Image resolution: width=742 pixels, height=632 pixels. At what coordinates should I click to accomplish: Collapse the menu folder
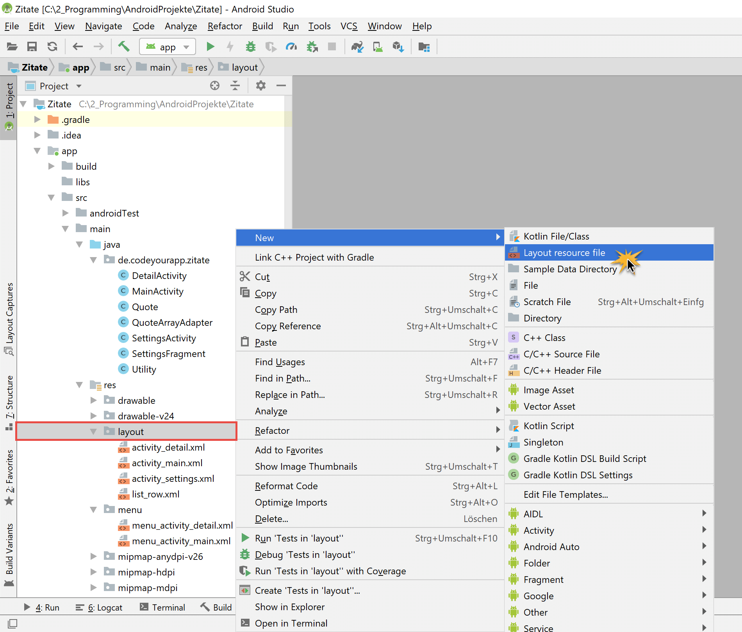point(94,510)
